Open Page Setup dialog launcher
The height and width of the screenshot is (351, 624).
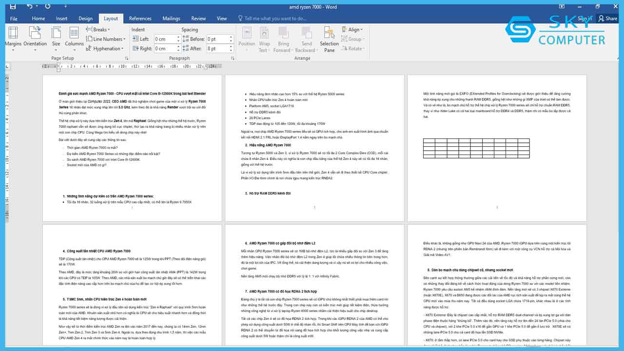[127, 58]
